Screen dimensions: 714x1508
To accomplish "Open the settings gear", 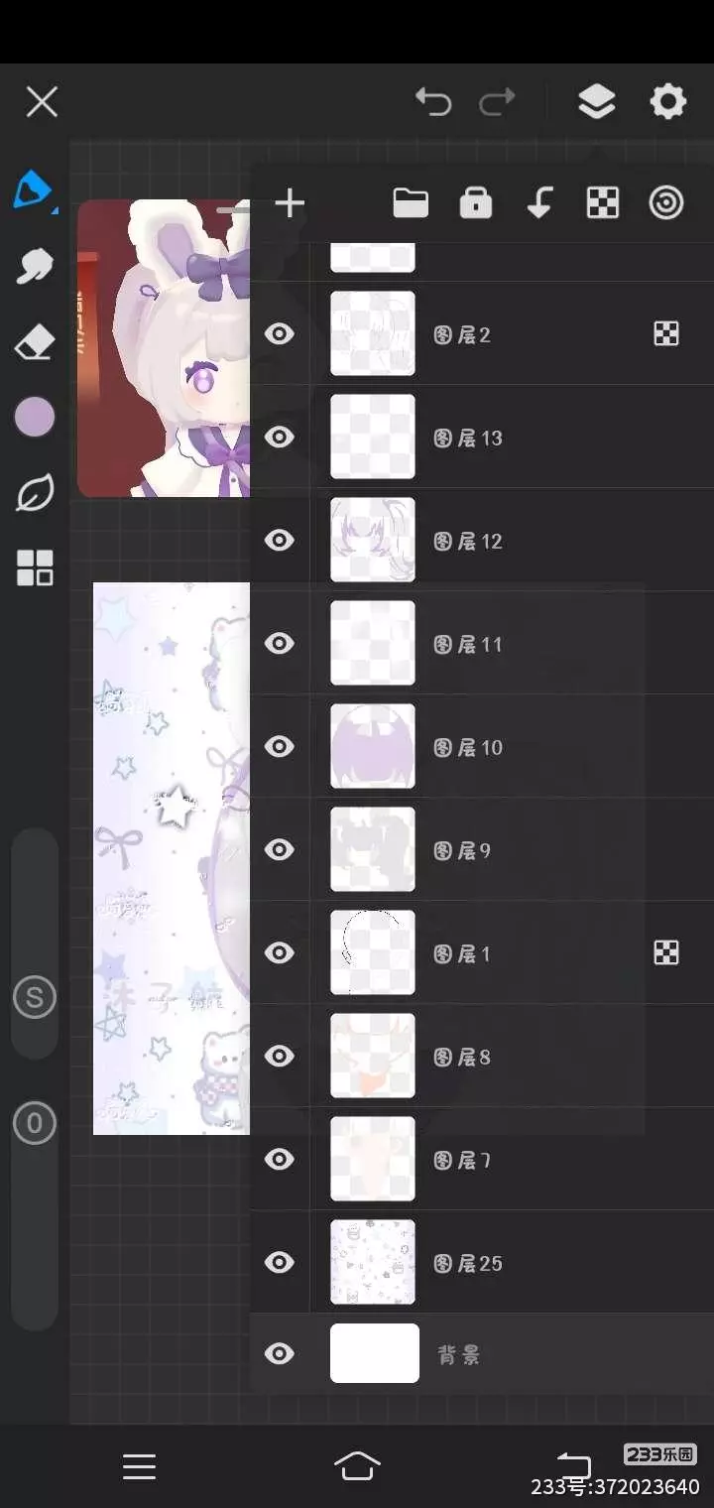I will pos(667,101).
